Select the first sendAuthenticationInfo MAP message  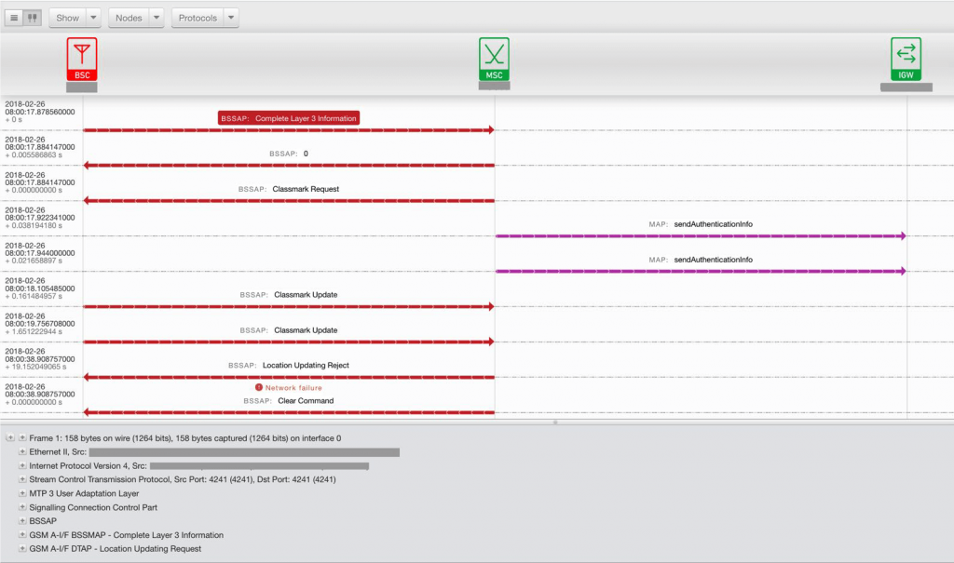[713, 224]
